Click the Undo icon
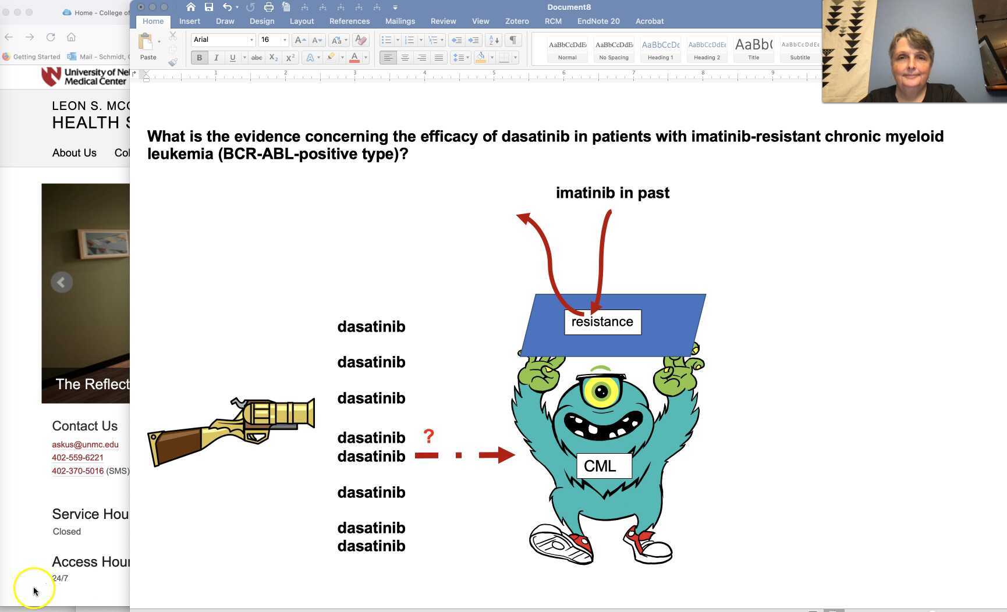 [x=227, y=7]
